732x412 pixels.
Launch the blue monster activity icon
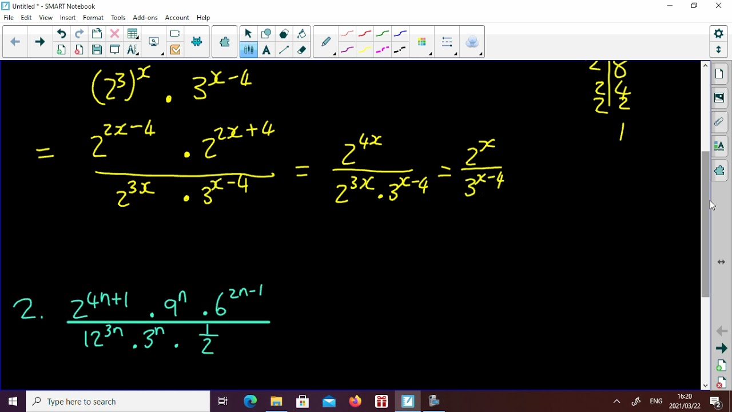197,42
